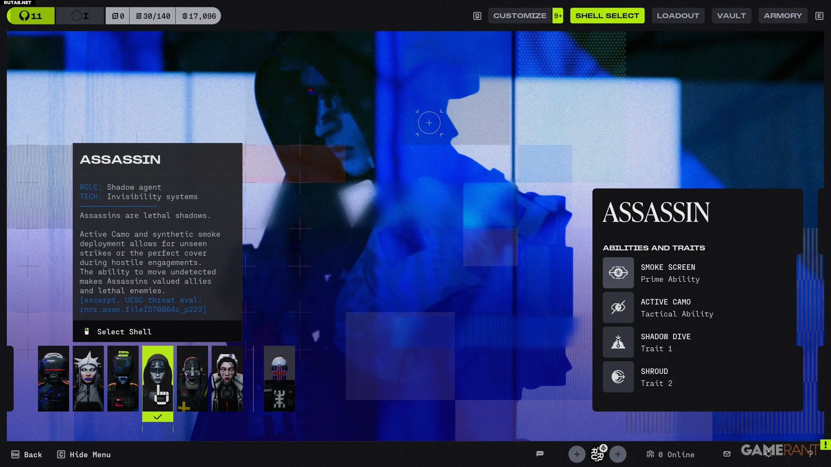Select the white-helmet female shell thumbnail
Viewport: 831px width, 467px height.
pyautogui.click(x=227, y=378)
